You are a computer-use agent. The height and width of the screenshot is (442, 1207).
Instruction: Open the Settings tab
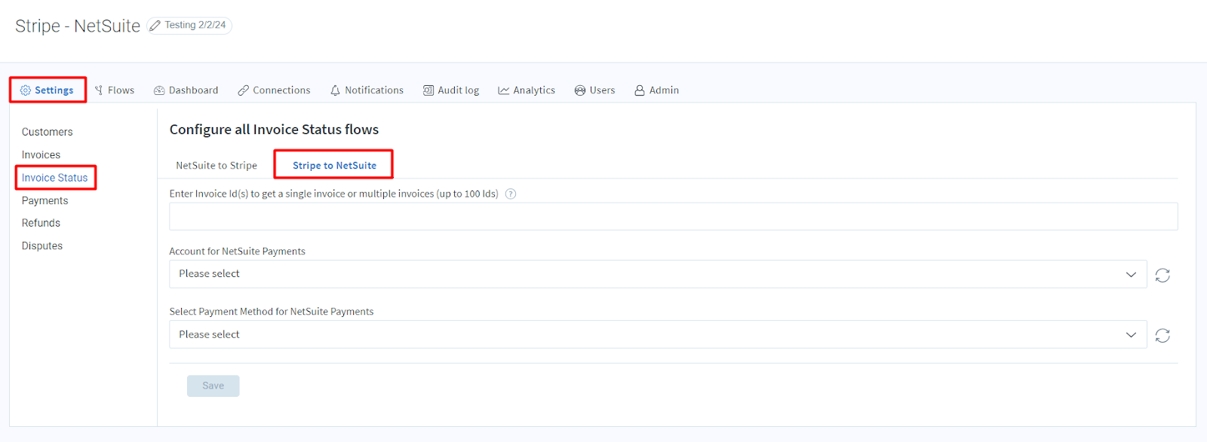click(48, 90)
